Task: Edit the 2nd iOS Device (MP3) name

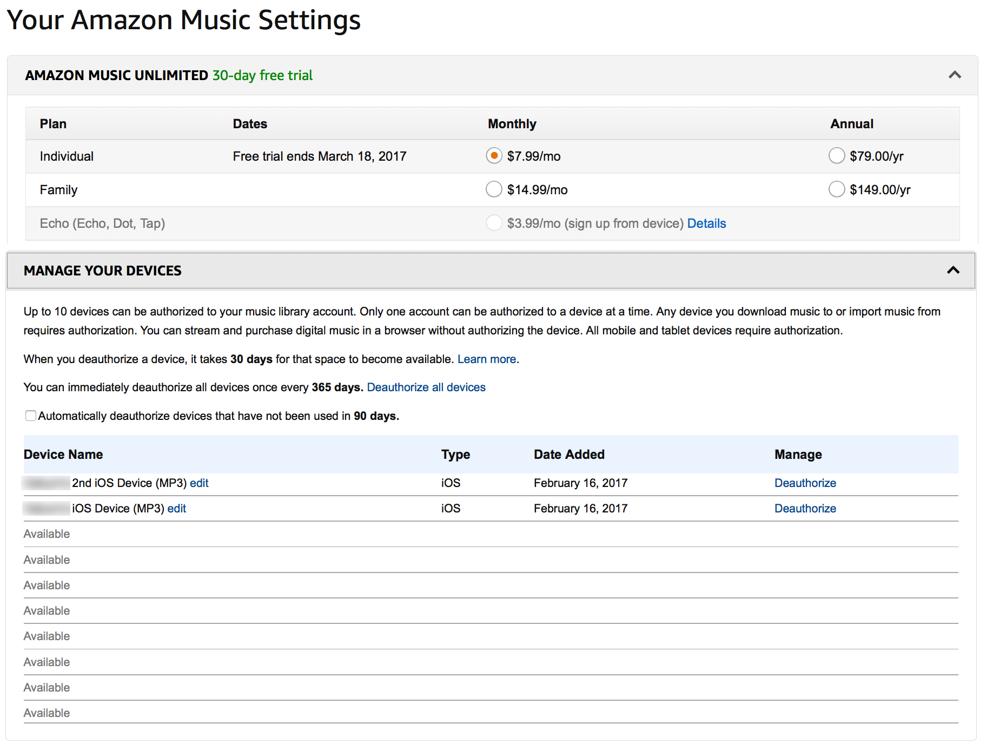Action: tap(199, 483)
